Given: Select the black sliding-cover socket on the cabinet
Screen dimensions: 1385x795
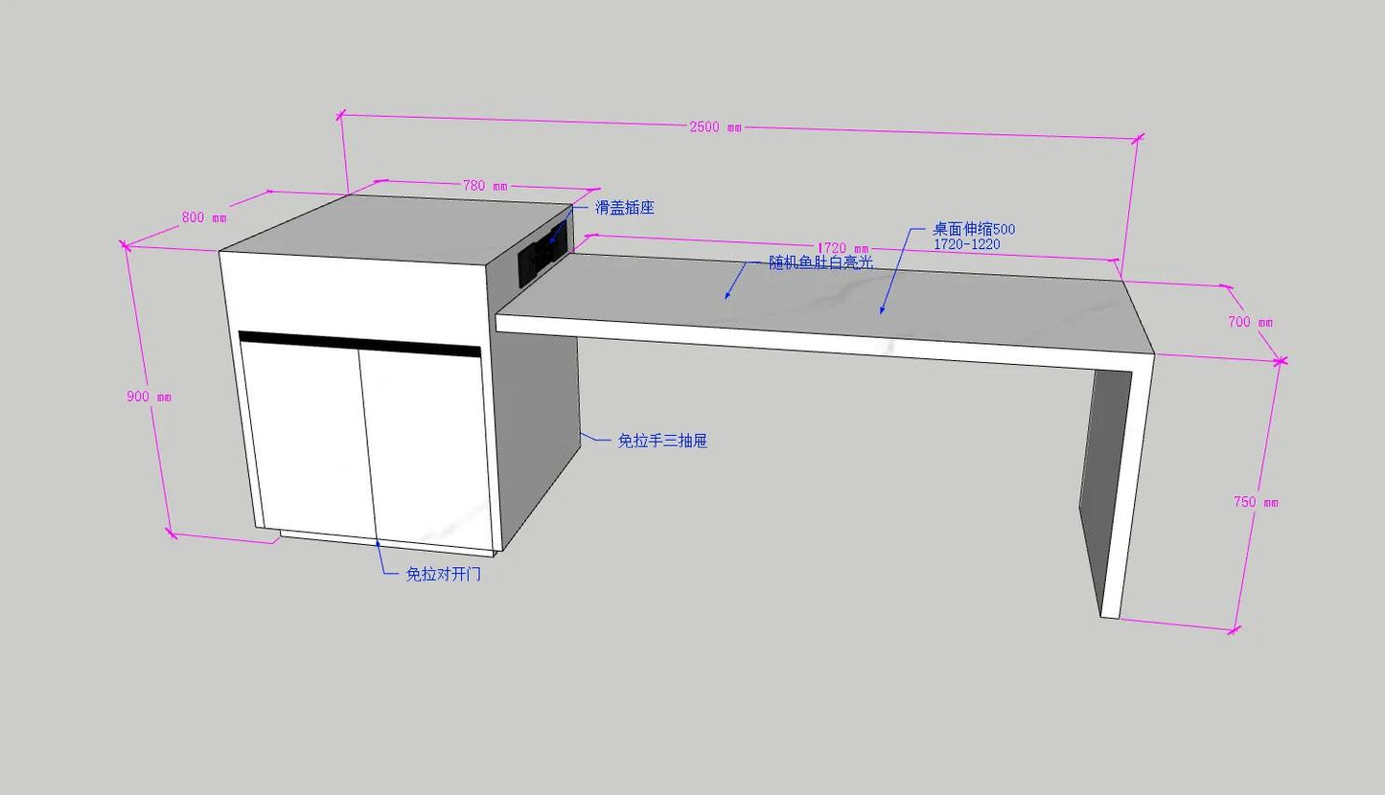Looking at the screenshot, I should 544,252.
